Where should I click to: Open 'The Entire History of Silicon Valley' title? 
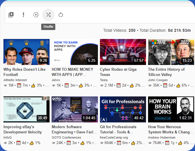click(x=166, y=72)
